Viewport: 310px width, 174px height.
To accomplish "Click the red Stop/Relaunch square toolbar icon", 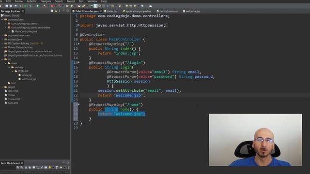I will (x=52, y=6).
